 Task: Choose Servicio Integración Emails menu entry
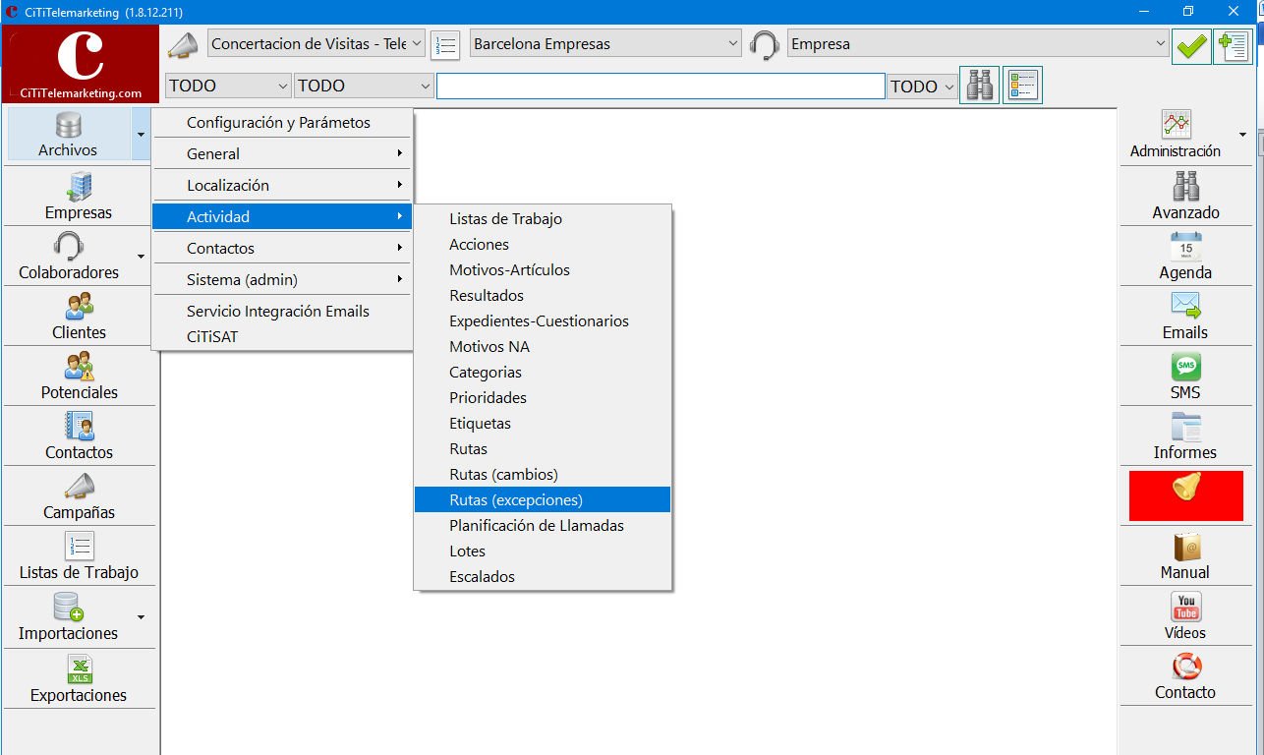(282, 312)
